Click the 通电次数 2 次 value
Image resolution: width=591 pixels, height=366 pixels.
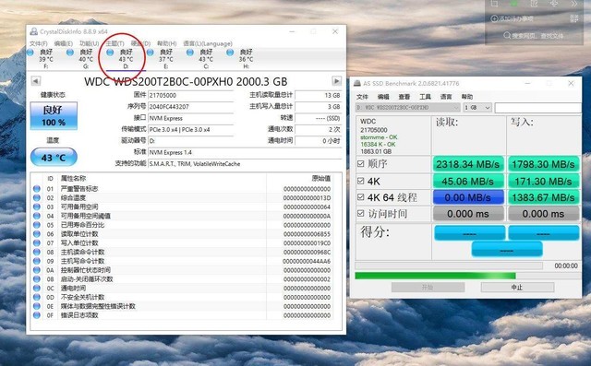pos(319,130)
